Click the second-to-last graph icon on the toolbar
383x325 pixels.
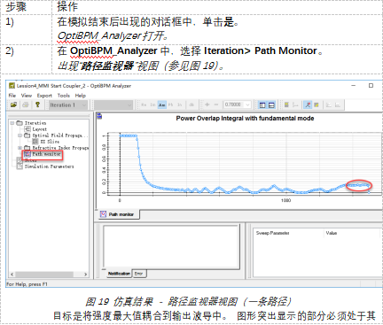(329, 104)
